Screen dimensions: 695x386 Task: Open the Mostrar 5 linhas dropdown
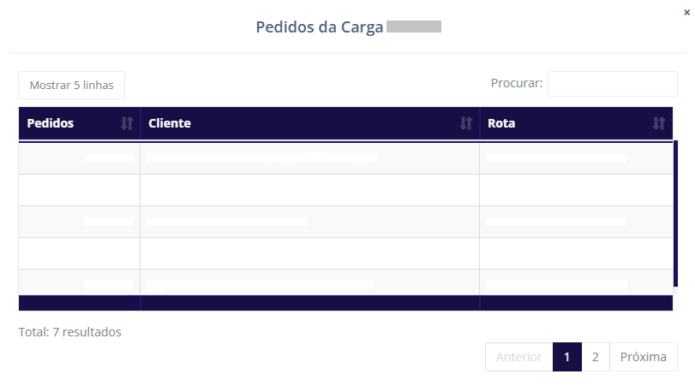[x=72, y=85]
